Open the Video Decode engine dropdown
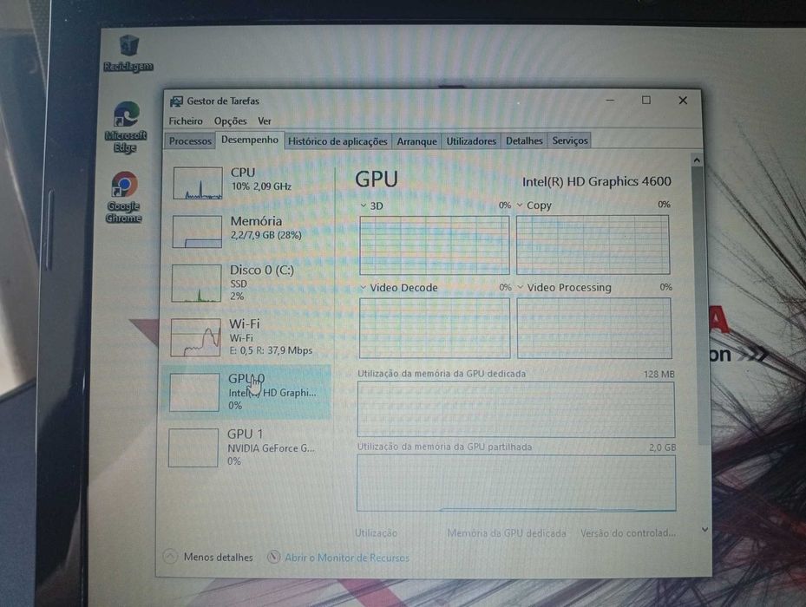806x607 pixels. 364,287
